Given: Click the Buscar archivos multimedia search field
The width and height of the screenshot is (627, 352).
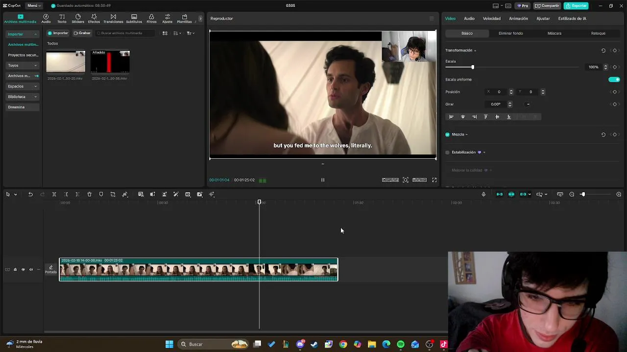Looking at the screenshot, I should (125, 33).
